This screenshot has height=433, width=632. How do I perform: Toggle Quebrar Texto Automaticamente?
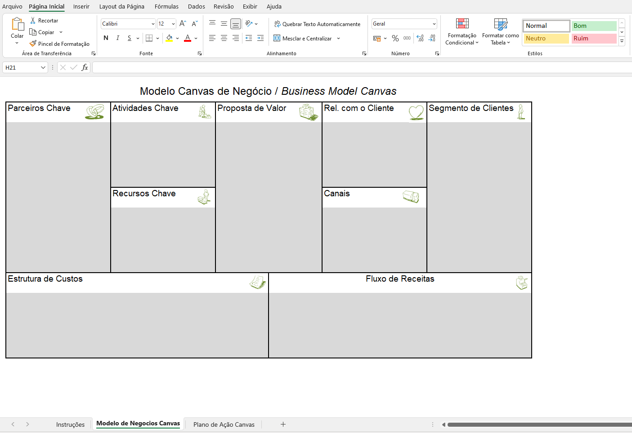click(317, 24)
